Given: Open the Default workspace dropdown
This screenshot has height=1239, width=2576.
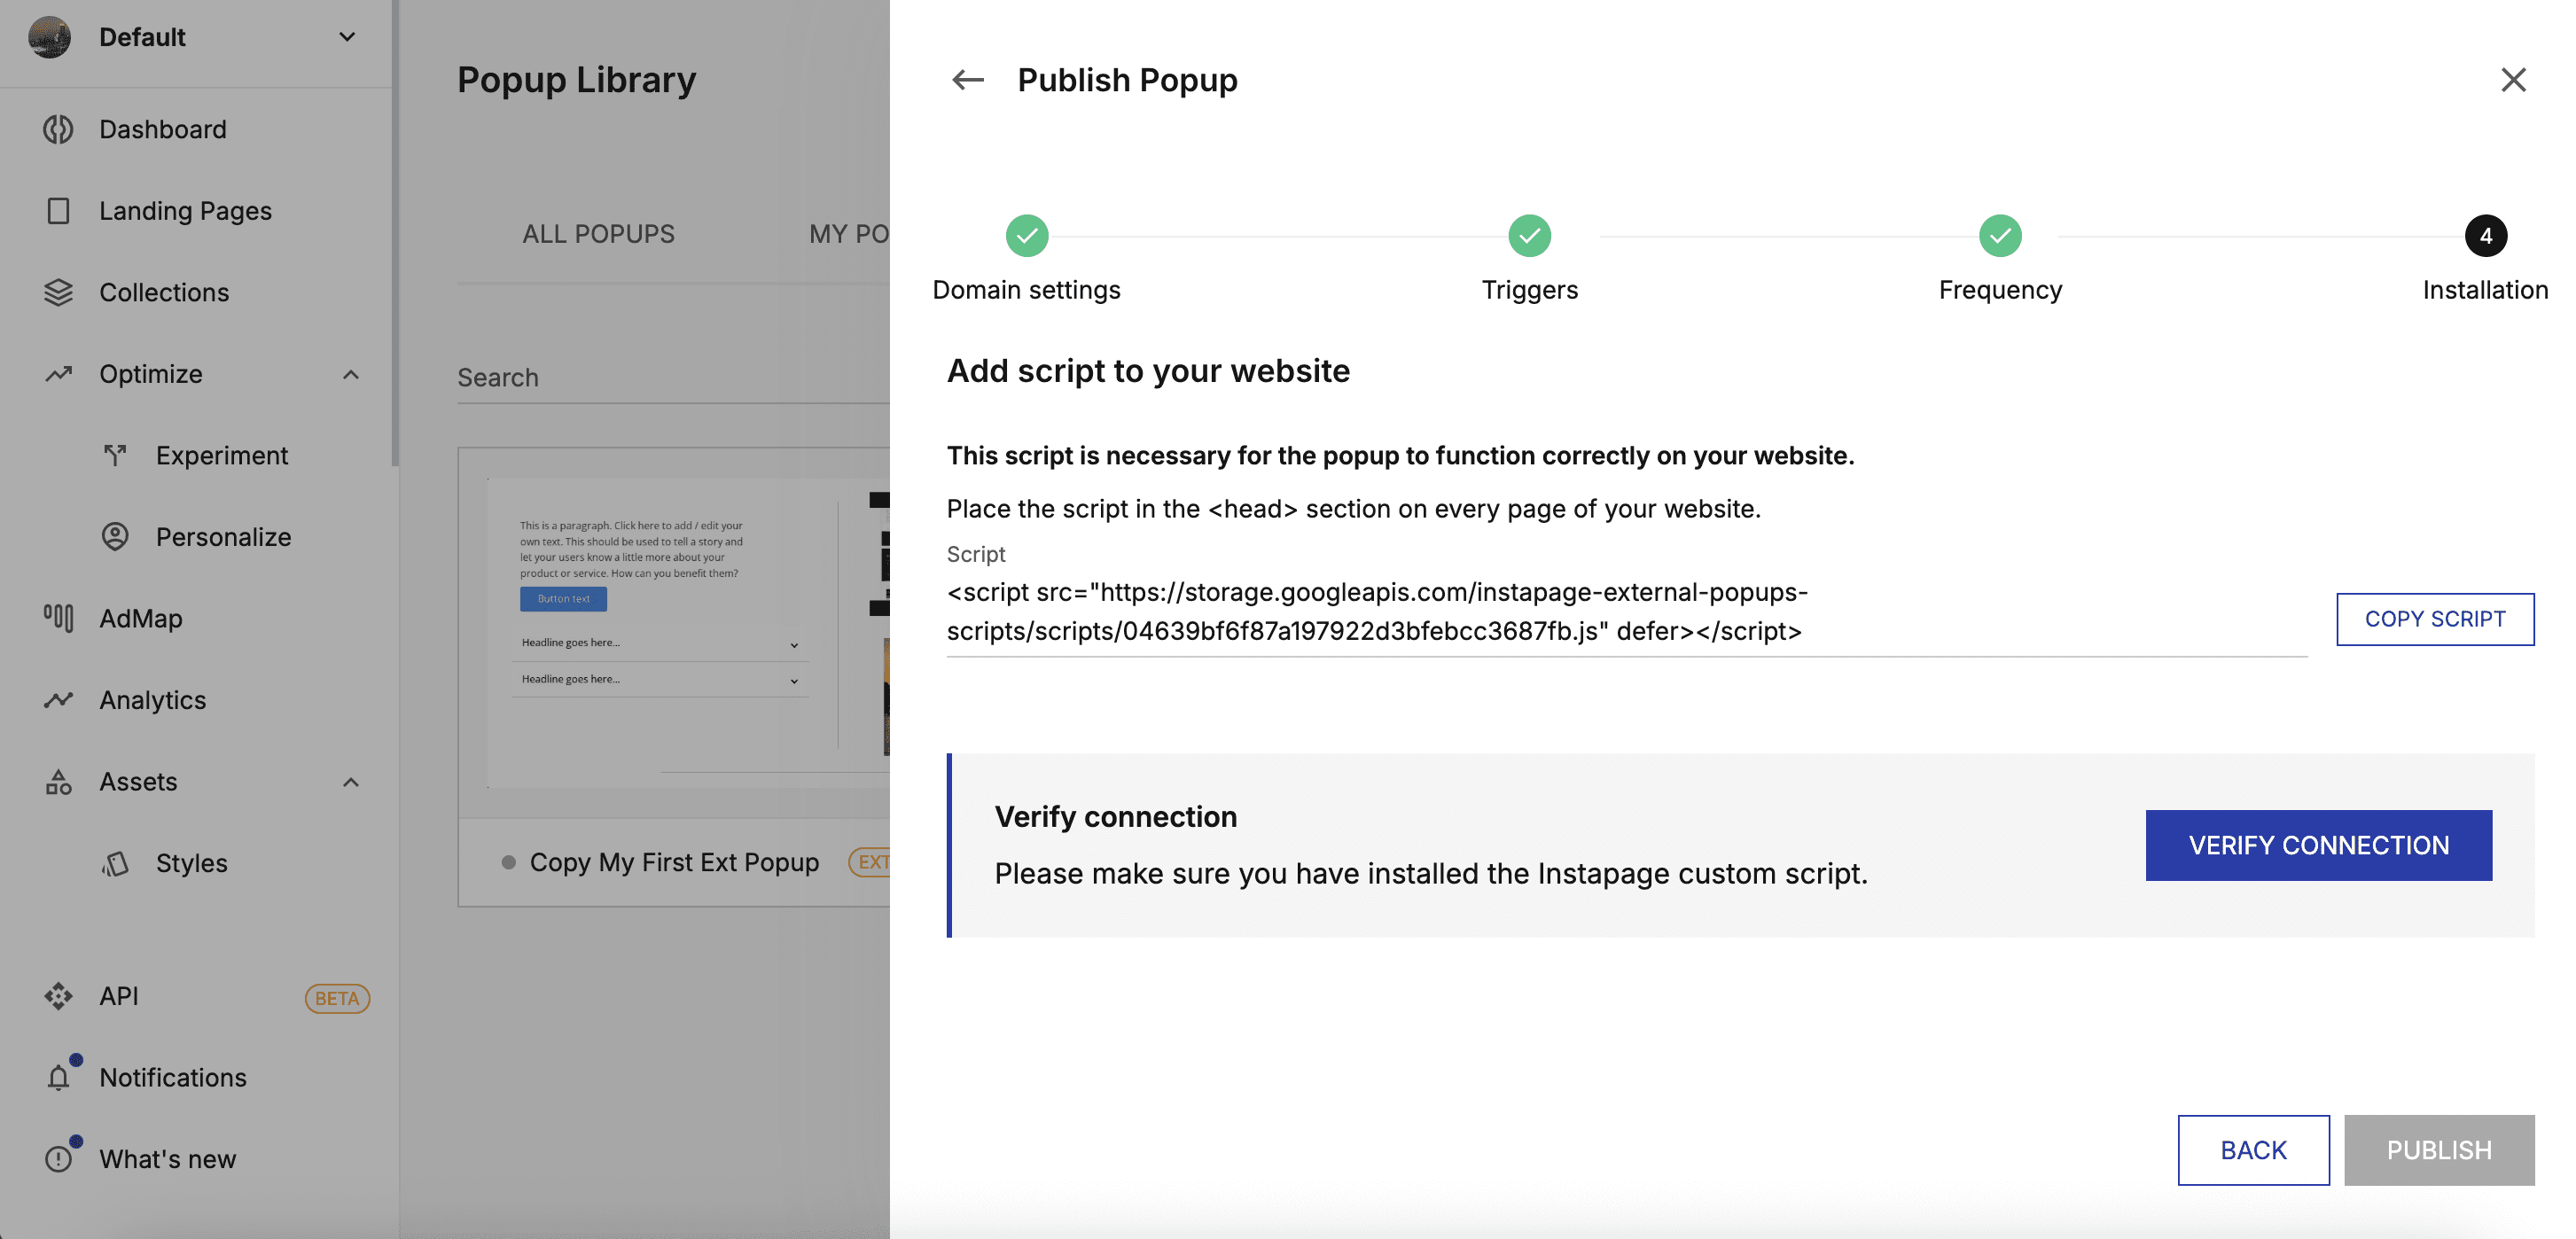Looking at the screenshot, I should [x=347, y=37].
